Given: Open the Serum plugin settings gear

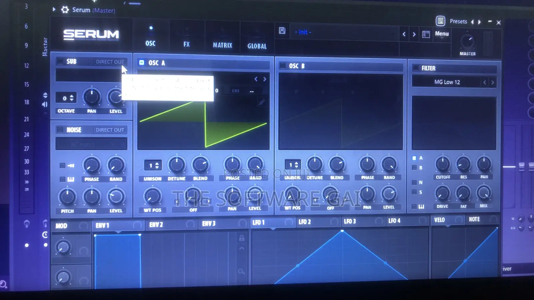Looking at the screenshot, I should (x=65, y=10).
